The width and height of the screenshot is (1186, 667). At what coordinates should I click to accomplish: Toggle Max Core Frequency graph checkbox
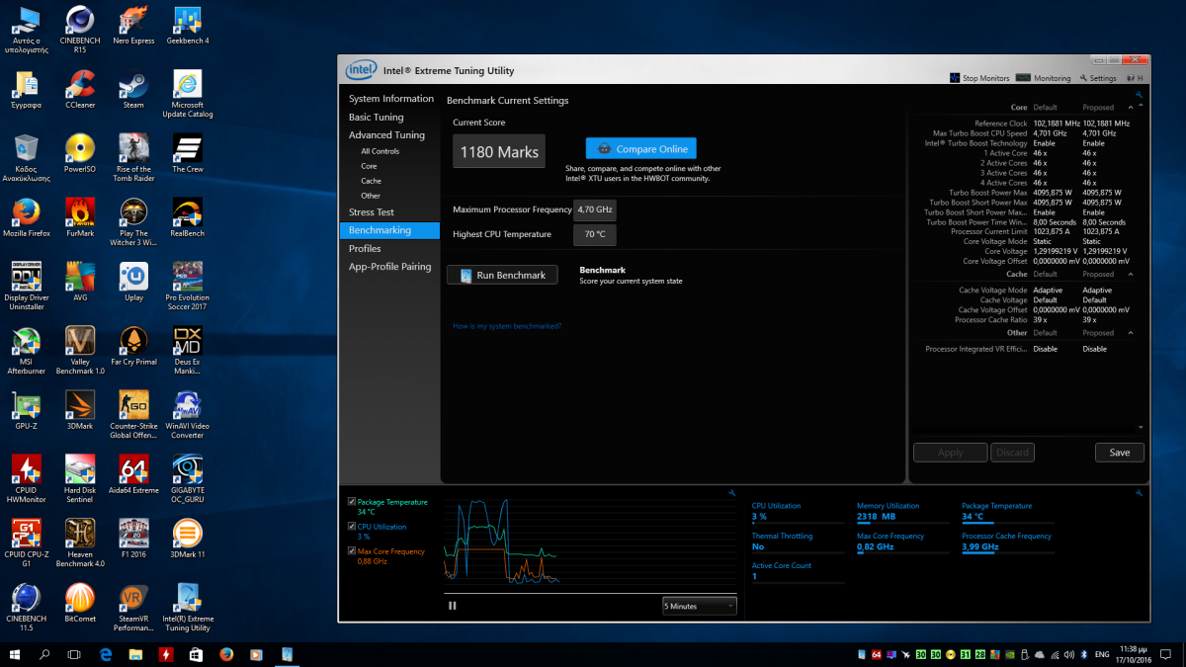click(x=352, y=551)
